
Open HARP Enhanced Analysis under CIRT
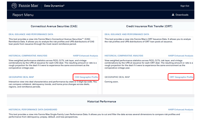(181, 56)
